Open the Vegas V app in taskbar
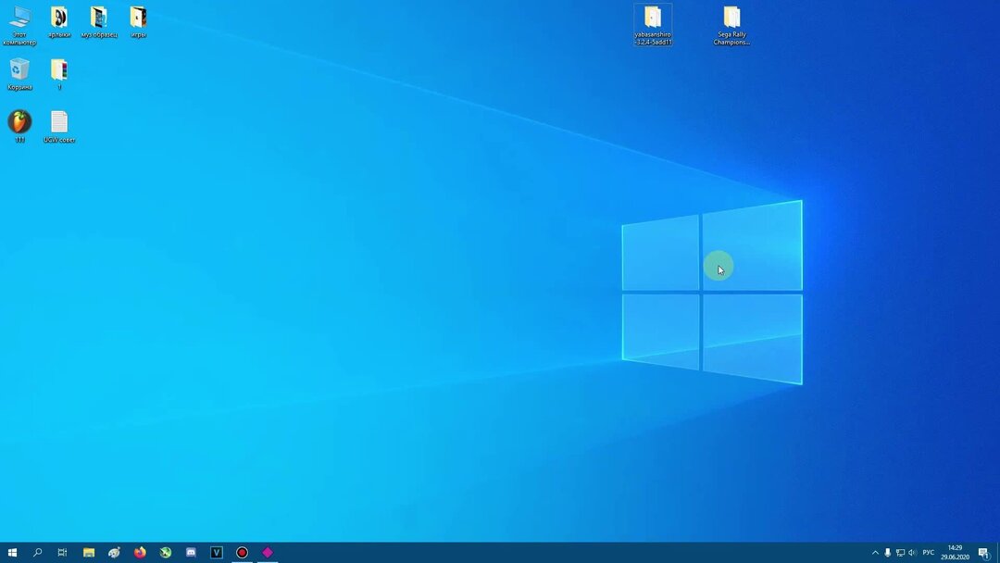This screenshot has height=563, width=1000. (x=216, y=552)
